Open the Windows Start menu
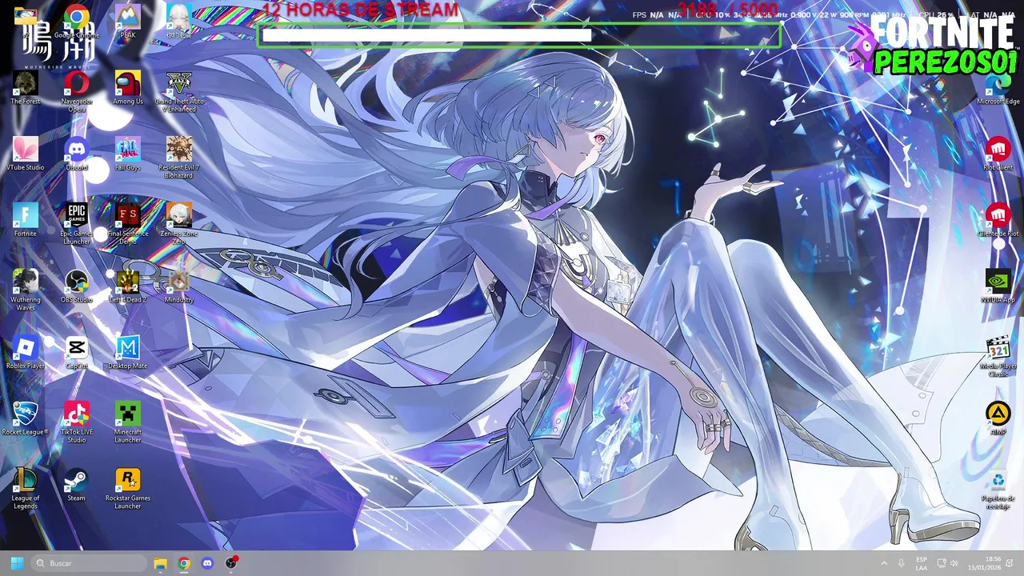The width and height of the screenshot is (1024, 576). click(x=17, y=563)
